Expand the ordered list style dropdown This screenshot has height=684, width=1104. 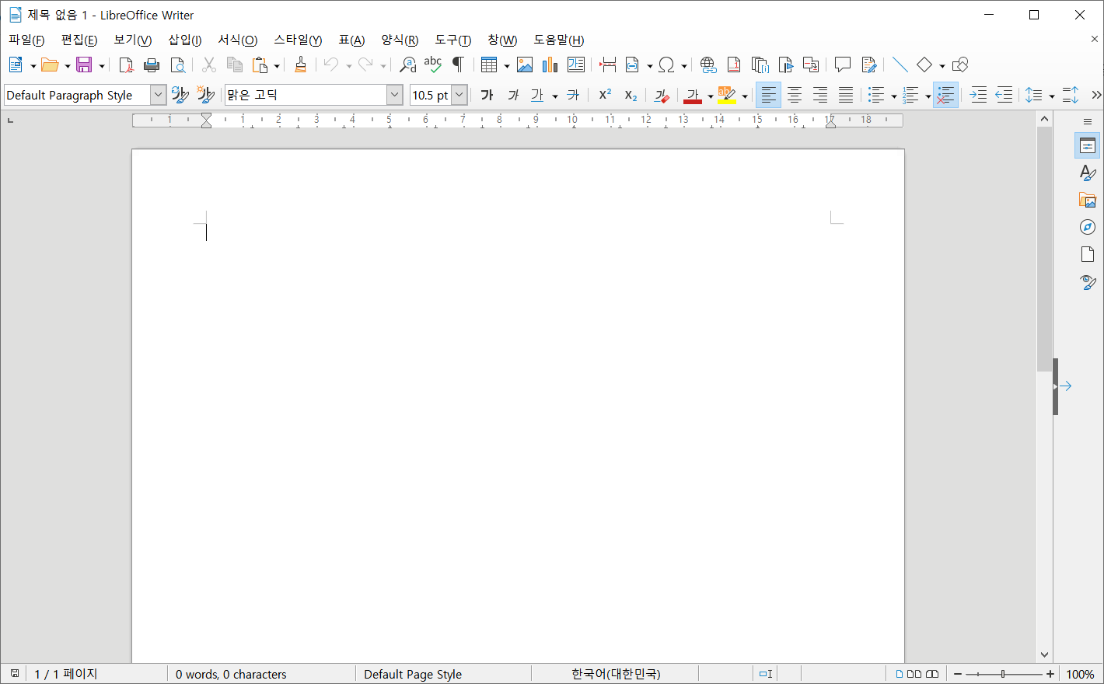click(x=928, y=96)
